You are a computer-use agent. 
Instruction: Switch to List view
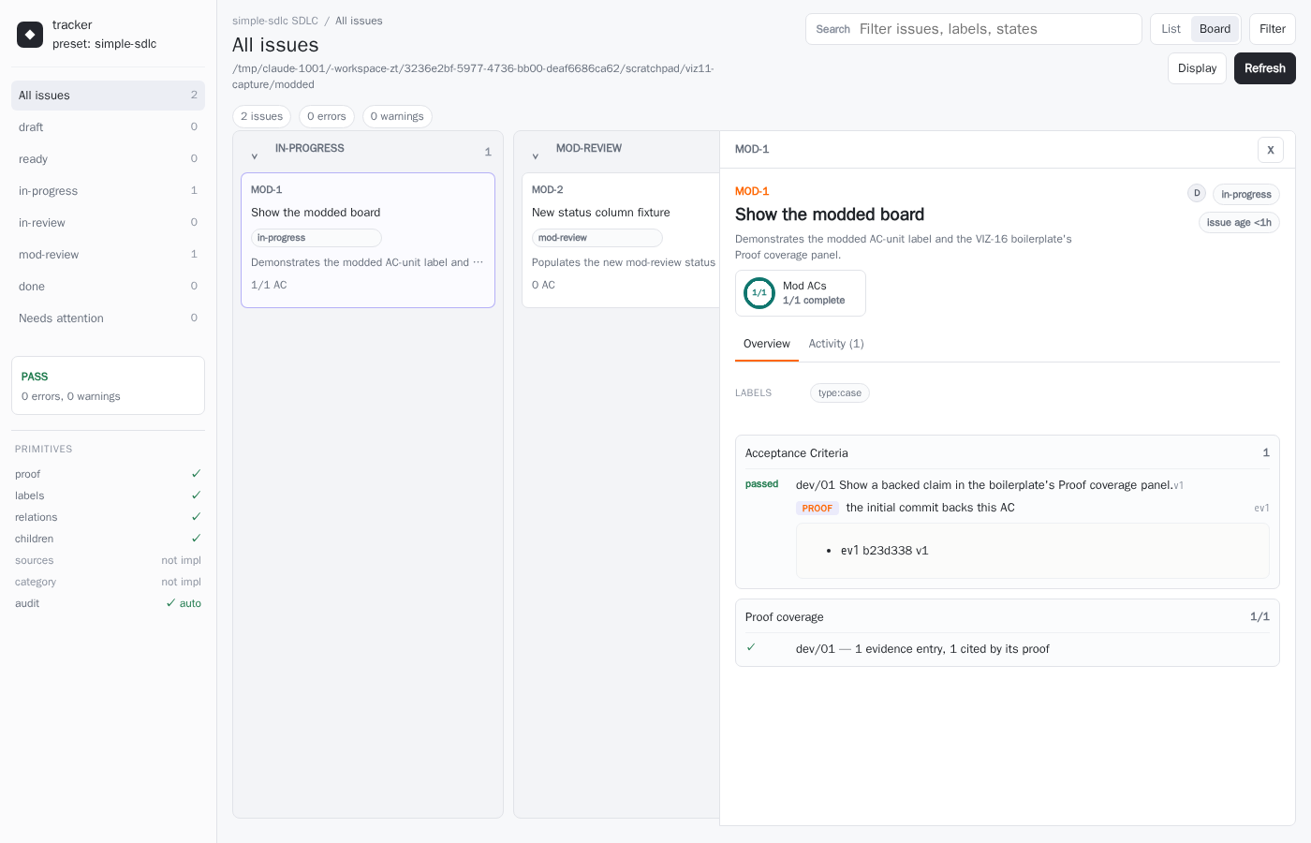click(x=1171, y=29)
